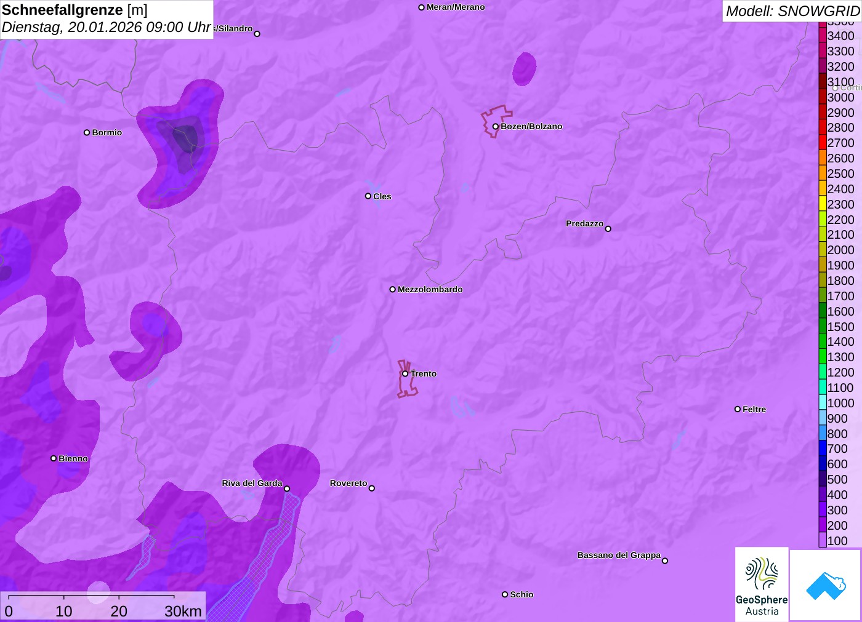Select the 1400 m green legend color

(x=823, y=341)
